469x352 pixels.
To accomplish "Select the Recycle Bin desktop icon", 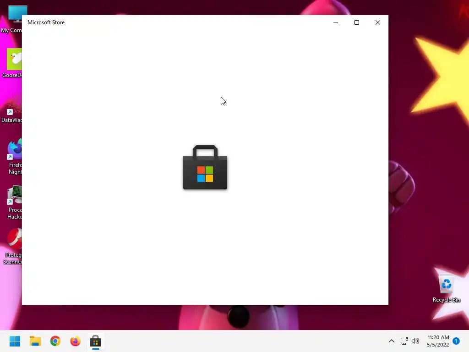I will [446, 287].
